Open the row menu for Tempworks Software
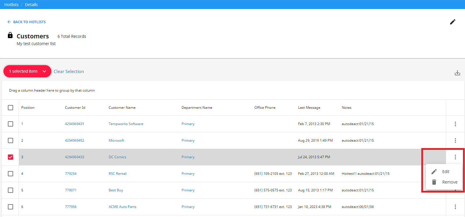 coord(455,124)
